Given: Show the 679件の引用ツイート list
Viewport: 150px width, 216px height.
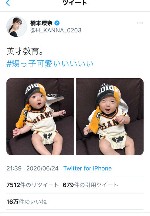Looking at the screenshot, I should (x=90, y=185).
